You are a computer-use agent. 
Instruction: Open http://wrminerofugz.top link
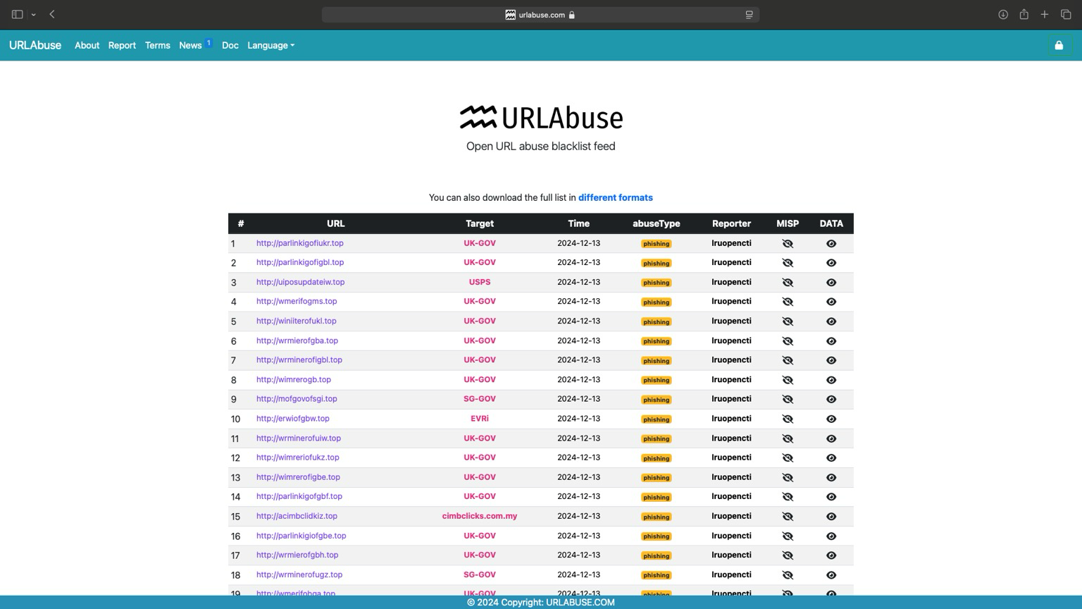299,574
